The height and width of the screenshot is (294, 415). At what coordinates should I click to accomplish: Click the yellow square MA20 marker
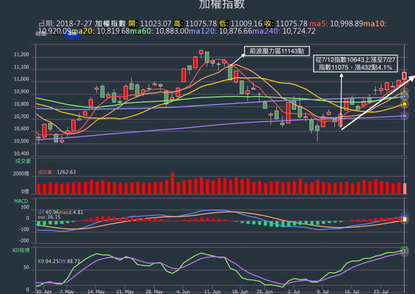[405, 104]
